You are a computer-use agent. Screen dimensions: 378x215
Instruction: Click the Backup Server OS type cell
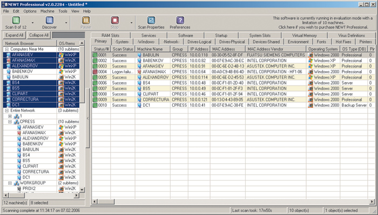pyautogui.click(x=354, y=105)
